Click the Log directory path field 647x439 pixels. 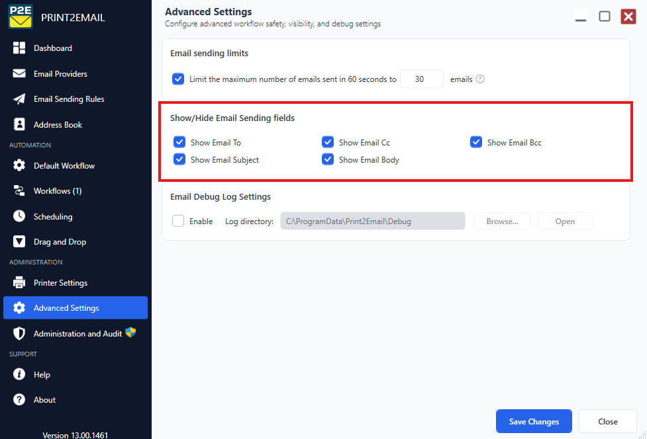(373, 221)
